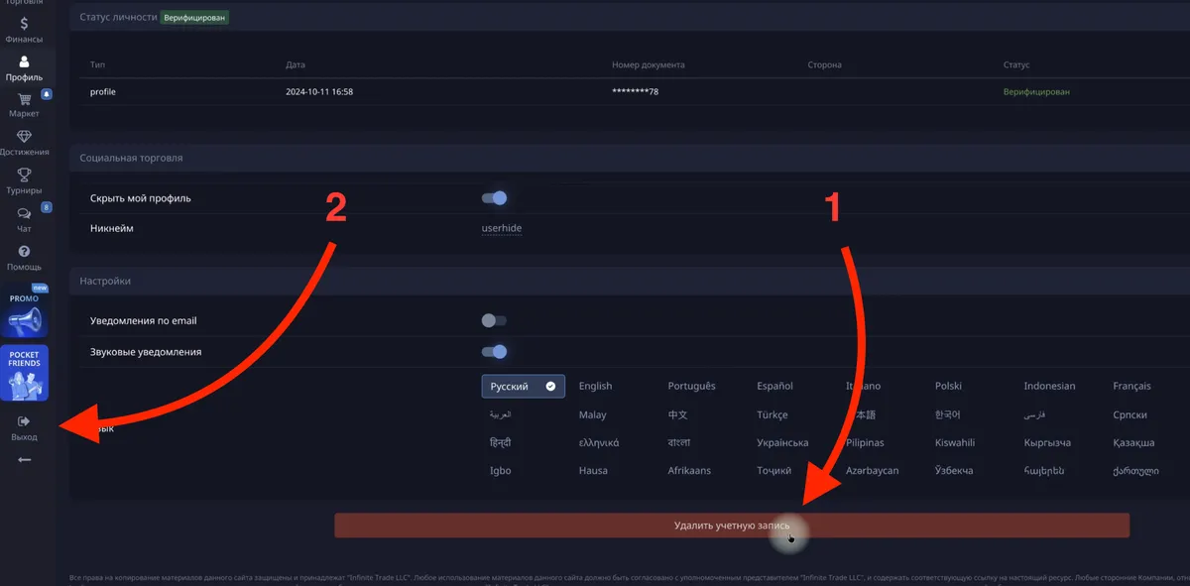Click the logout Выход icon
Image resolution: width=1190 pixels, height=586 pixels.
pyautogui.click(x=24, y=422)
